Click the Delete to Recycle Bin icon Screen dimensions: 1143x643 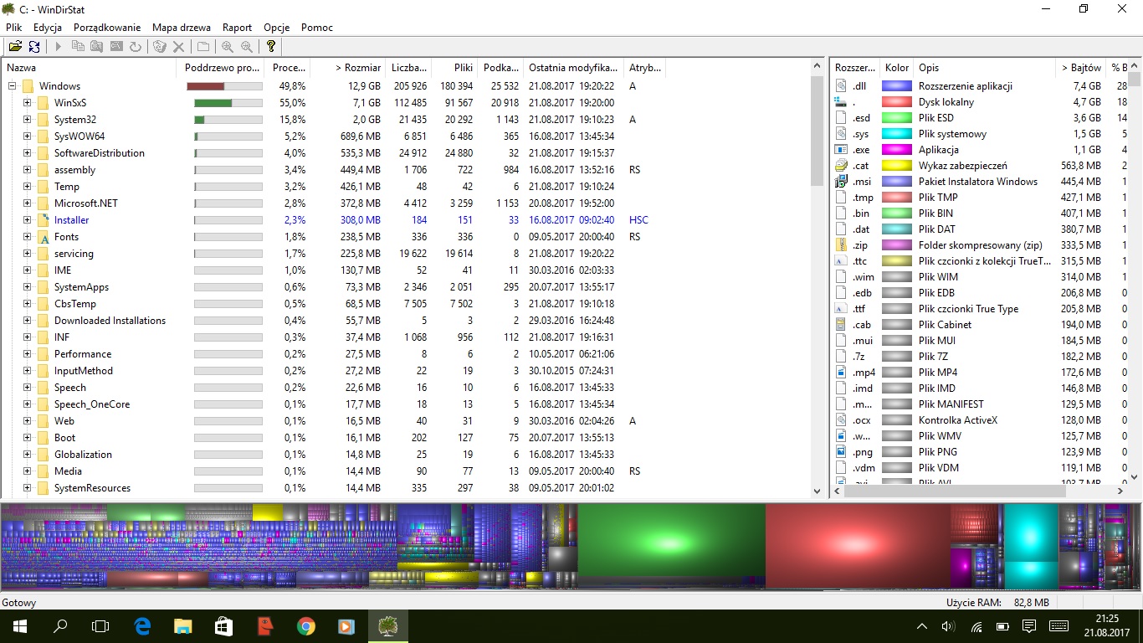click(x=160, y=47)
